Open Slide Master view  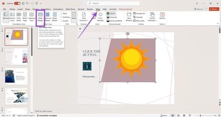(x=40, y=17)
